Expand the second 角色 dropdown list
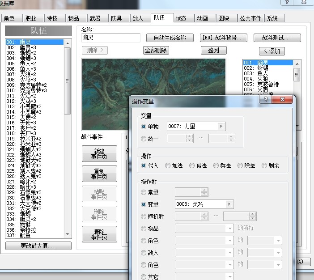The height and width of the screenshot is (280, 314). pos(230,265)
